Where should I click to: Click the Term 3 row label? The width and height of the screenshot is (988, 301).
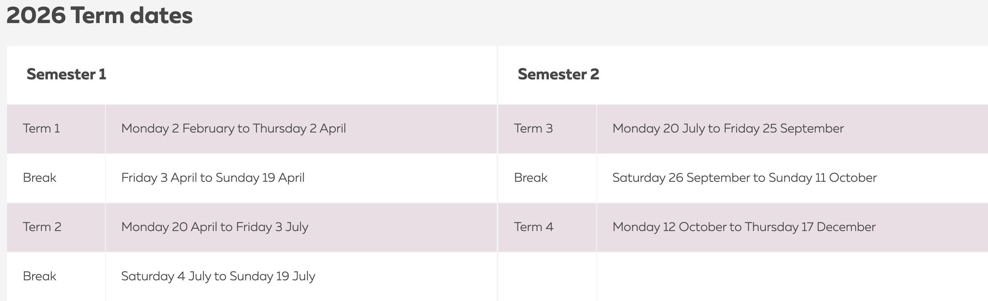tap(533, 129)
